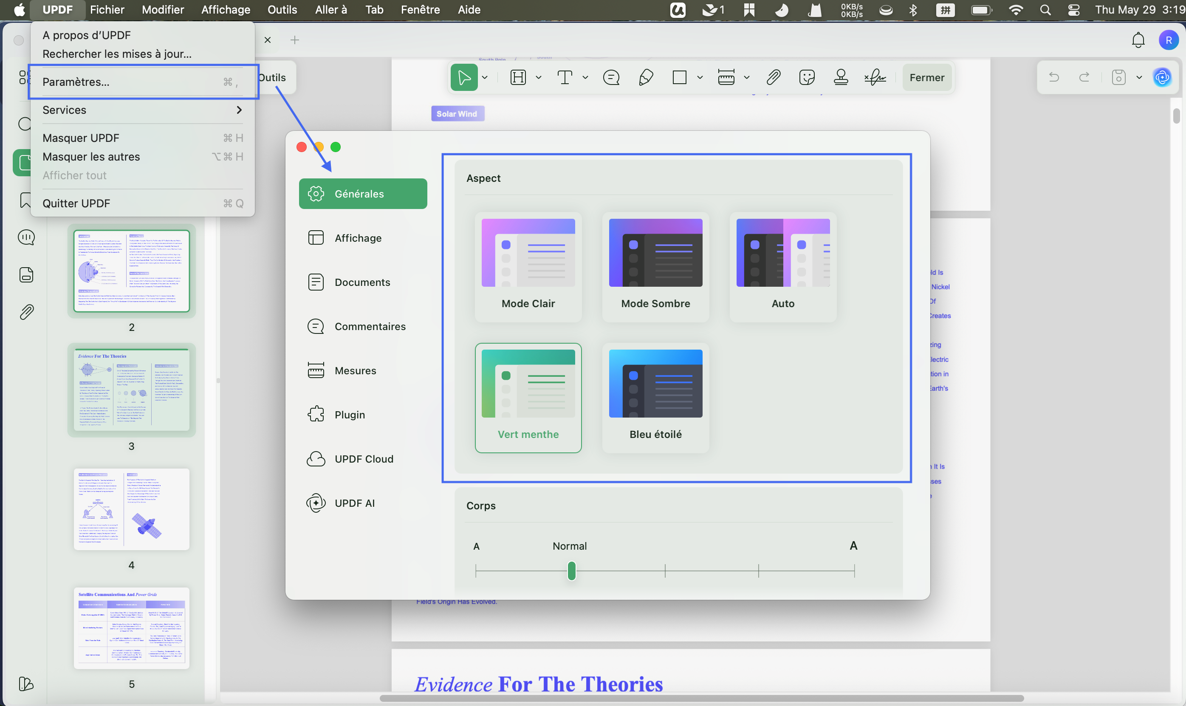The image size is (1186, 706).
Task: Select the measure tool in toolbar
Action: [x=726, y=78]
